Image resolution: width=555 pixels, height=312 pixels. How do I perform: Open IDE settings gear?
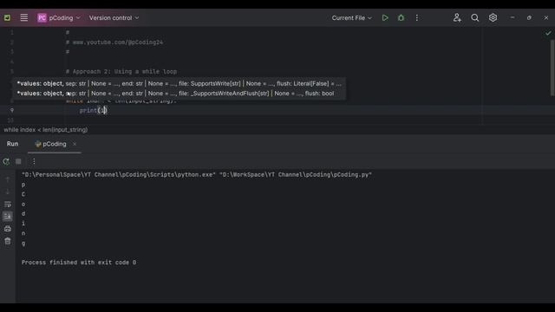tap(493, 17)
